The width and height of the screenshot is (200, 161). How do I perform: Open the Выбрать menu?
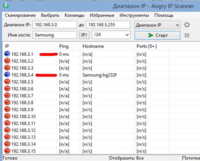click(x=50, y=15)
